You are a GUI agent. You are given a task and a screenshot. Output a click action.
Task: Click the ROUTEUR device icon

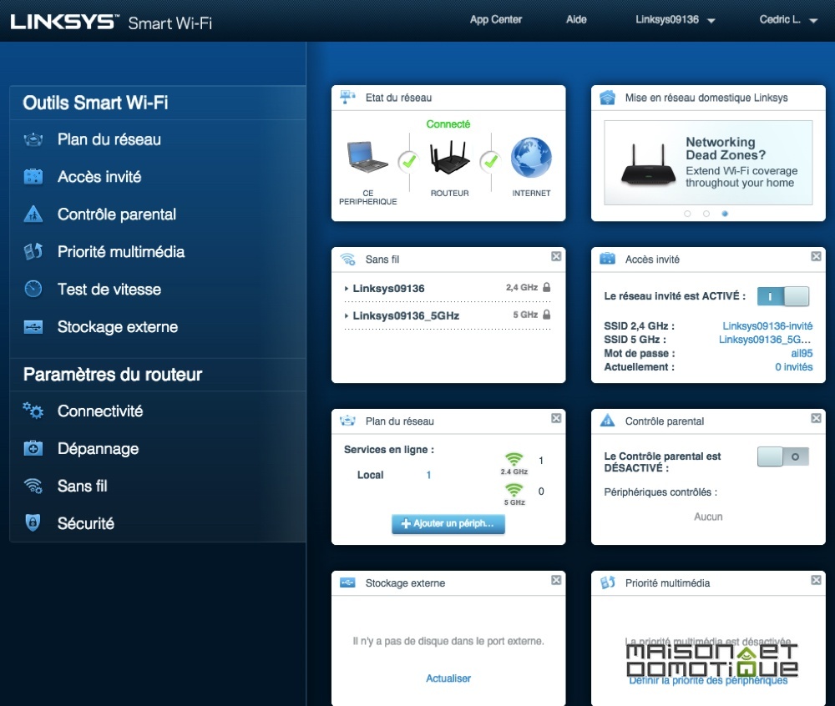point(450,157)
